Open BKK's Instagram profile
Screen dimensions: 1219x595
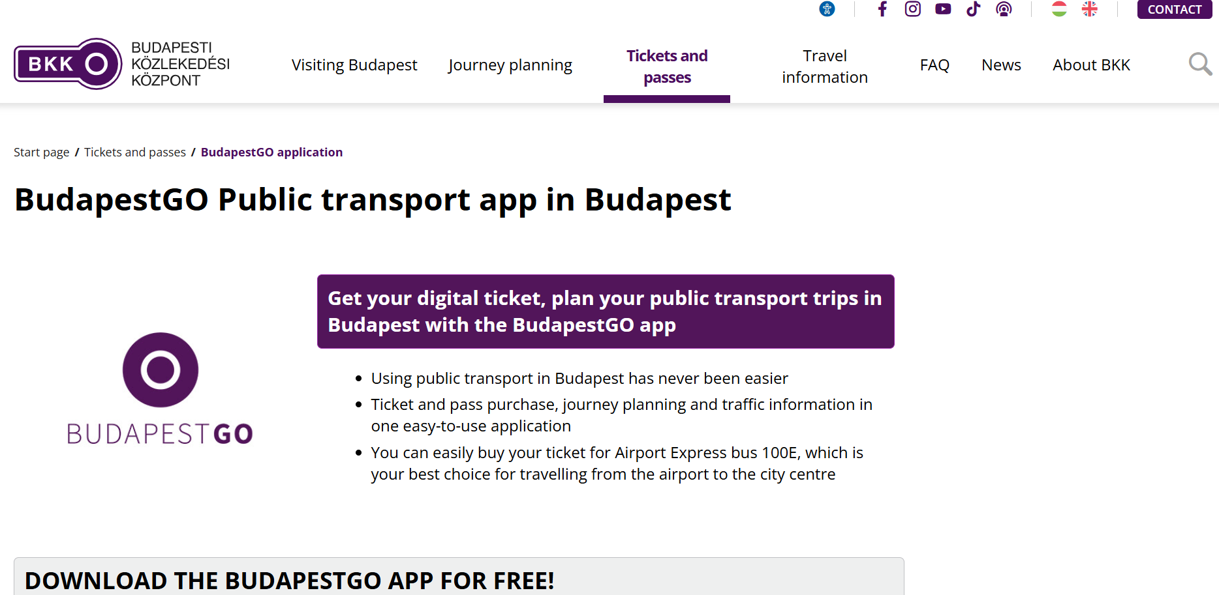pyautogui.click(x=912, y=9)
